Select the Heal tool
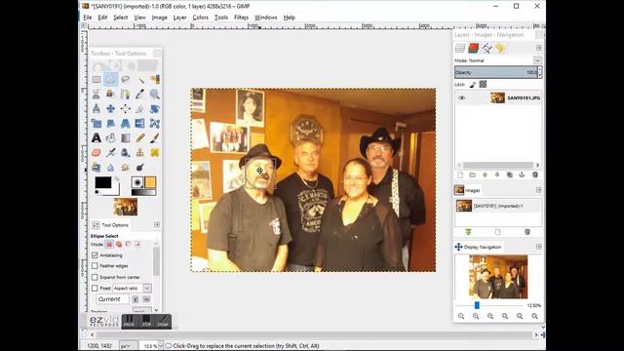This screenshot has height=351, width=624. coord(155,152)
